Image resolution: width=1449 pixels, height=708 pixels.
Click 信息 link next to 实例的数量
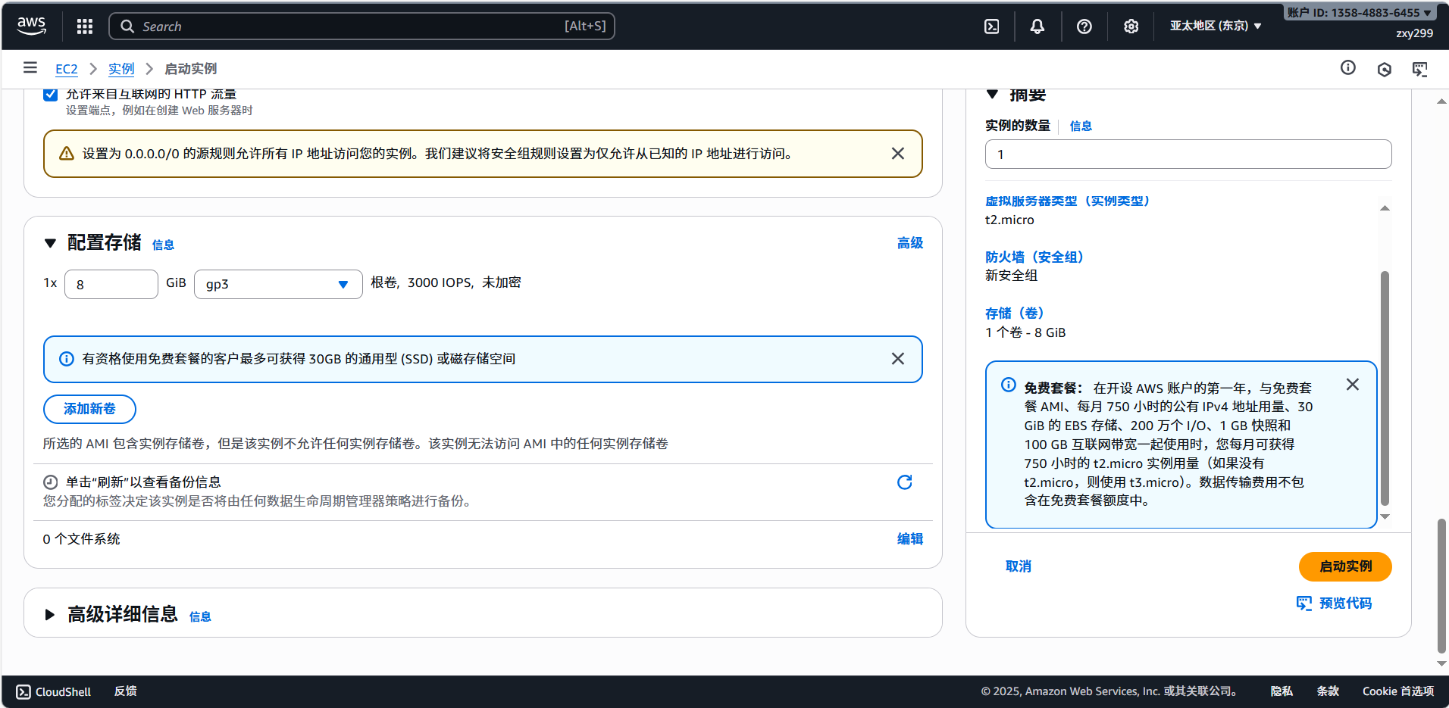click(1081, 126)
